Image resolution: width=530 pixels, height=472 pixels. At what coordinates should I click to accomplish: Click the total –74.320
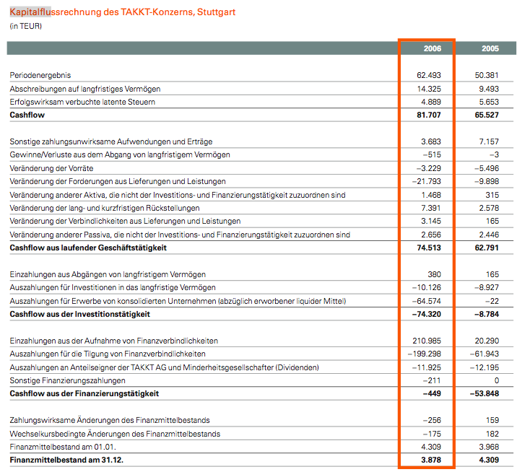[427, 314]
